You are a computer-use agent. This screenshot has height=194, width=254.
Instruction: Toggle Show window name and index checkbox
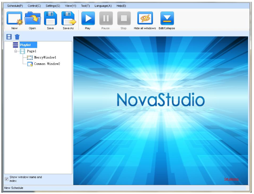coord(7,179)
